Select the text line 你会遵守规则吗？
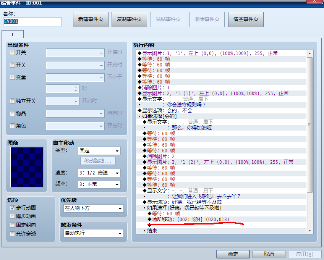 pyautogui.click(x=222, y=105)
